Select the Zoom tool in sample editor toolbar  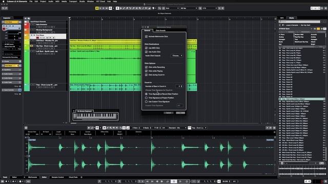coord(111,128)
